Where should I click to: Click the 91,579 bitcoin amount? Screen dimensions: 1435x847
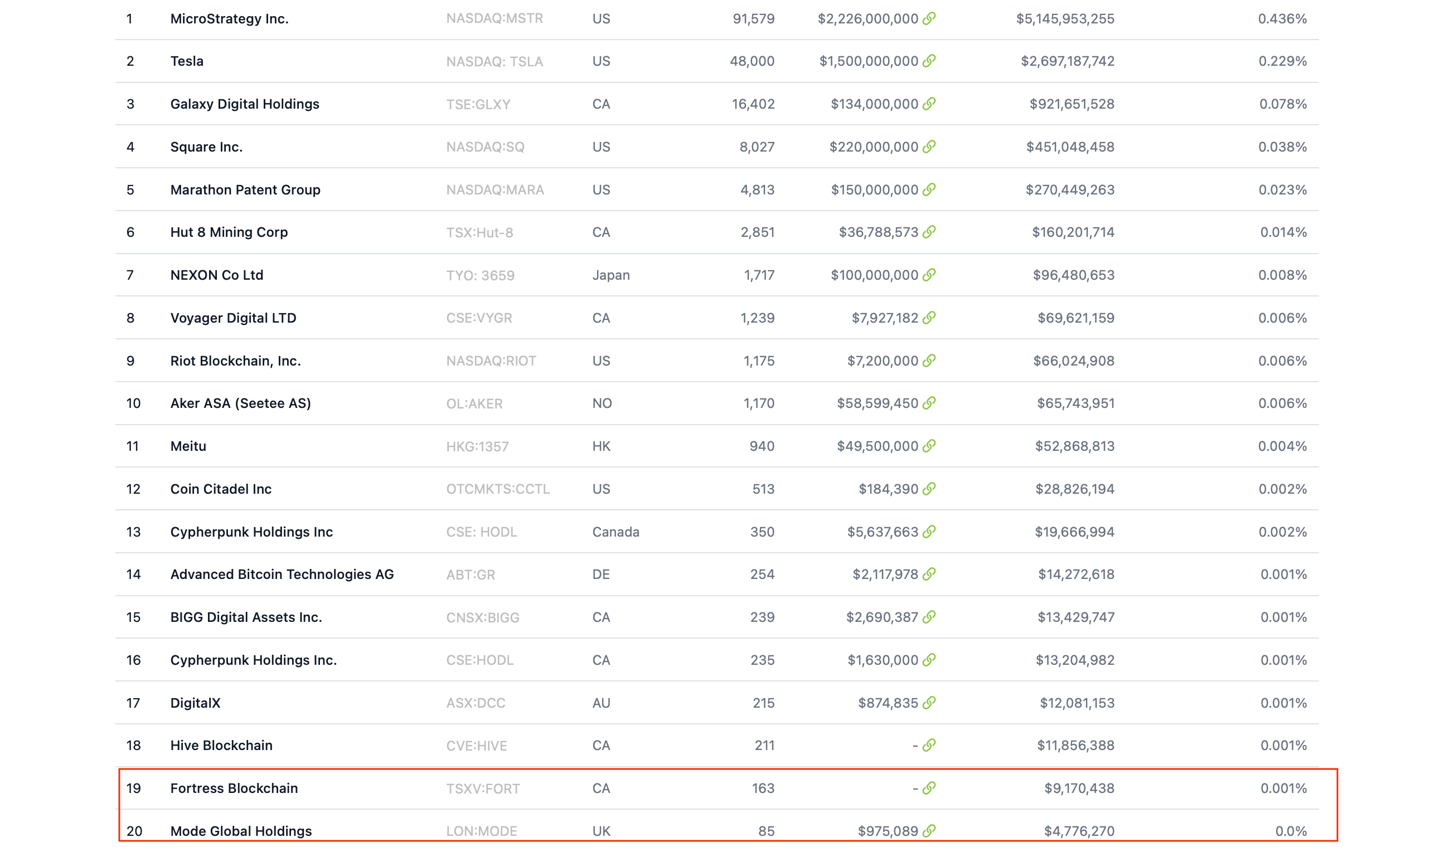pyautogui.click(x=754, y=19)
